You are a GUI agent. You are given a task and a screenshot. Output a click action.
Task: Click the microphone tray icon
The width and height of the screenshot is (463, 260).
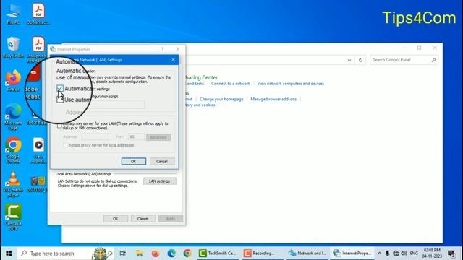(x=388, y=253)
